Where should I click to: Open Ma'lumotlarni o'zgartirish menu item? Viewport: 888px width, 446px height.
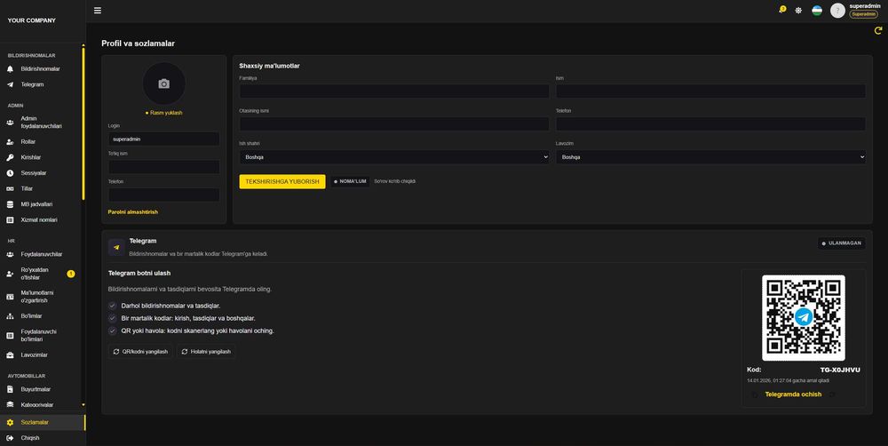pyautogui.click(x=41, y=297)
